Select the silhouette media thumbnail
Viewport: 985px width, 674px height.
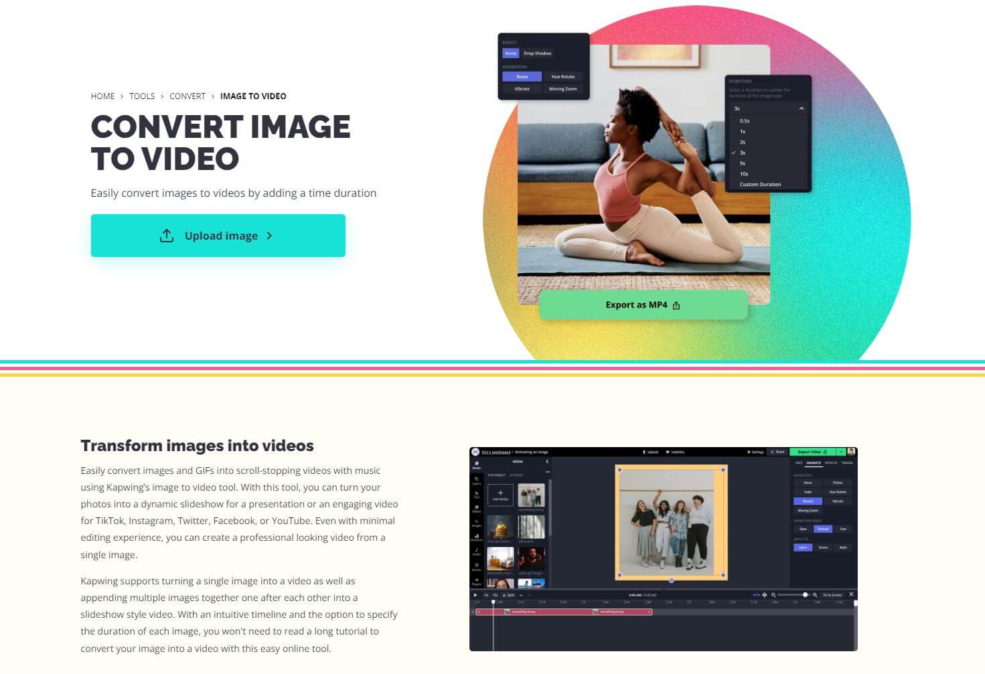(x=531, y=528)
